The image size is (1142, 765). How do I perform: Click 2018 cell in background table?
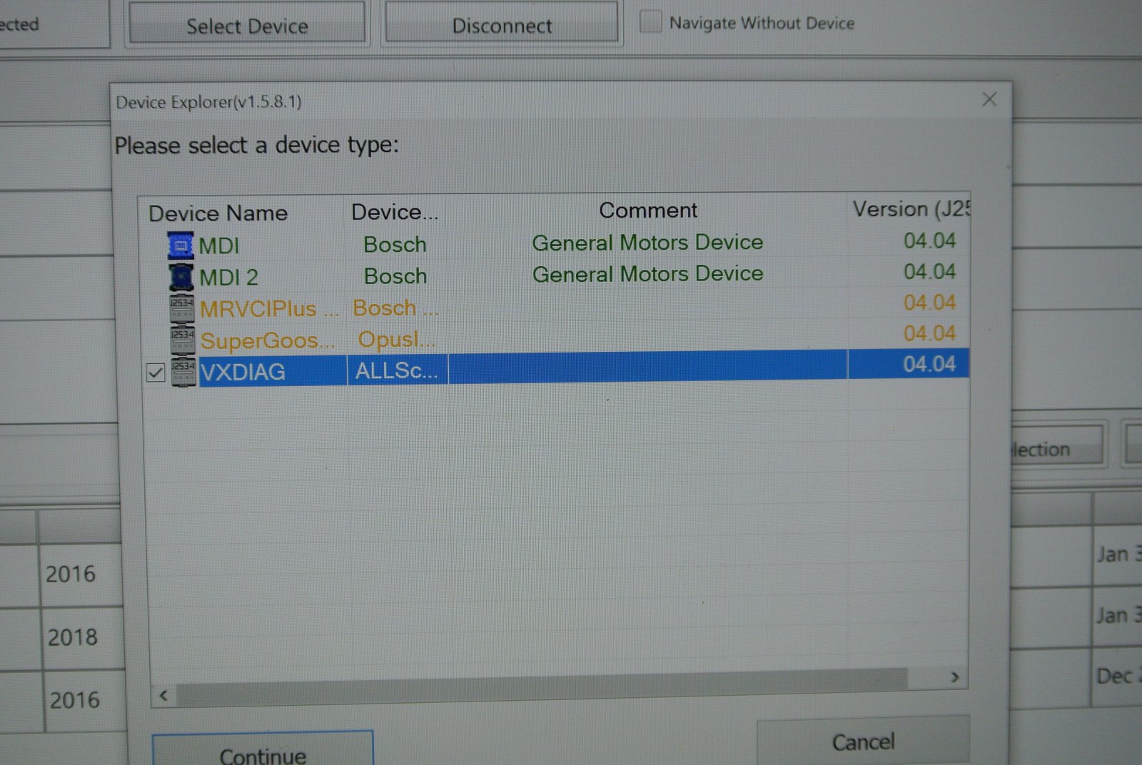coord(72,637)
